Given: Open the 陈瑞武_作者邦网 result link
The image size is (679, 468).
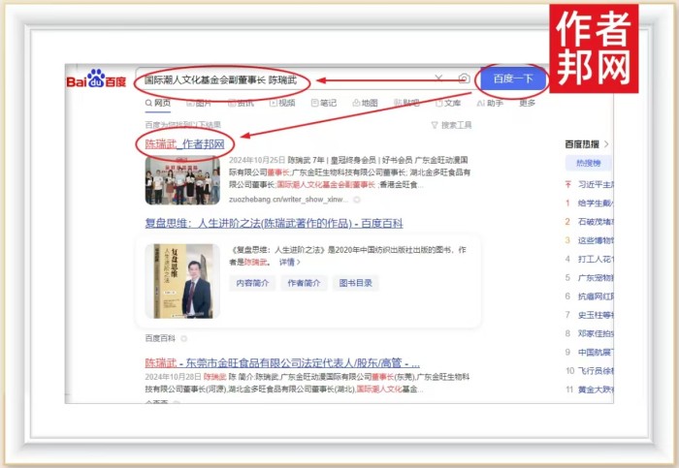Looking at the screenshot, I should tap(184, 144).
